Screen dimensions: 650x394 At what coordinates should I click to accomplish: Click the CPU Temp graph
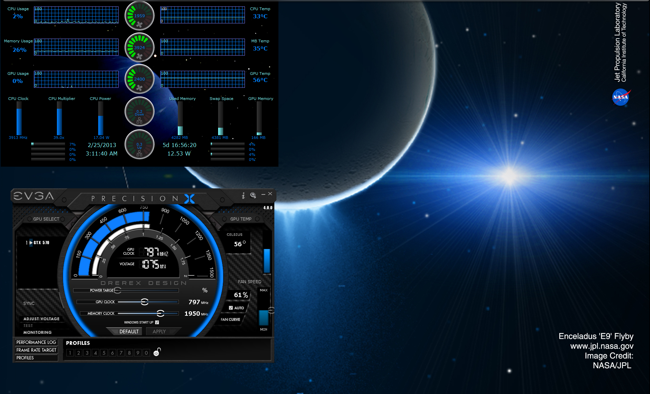[x=203, y=15]
